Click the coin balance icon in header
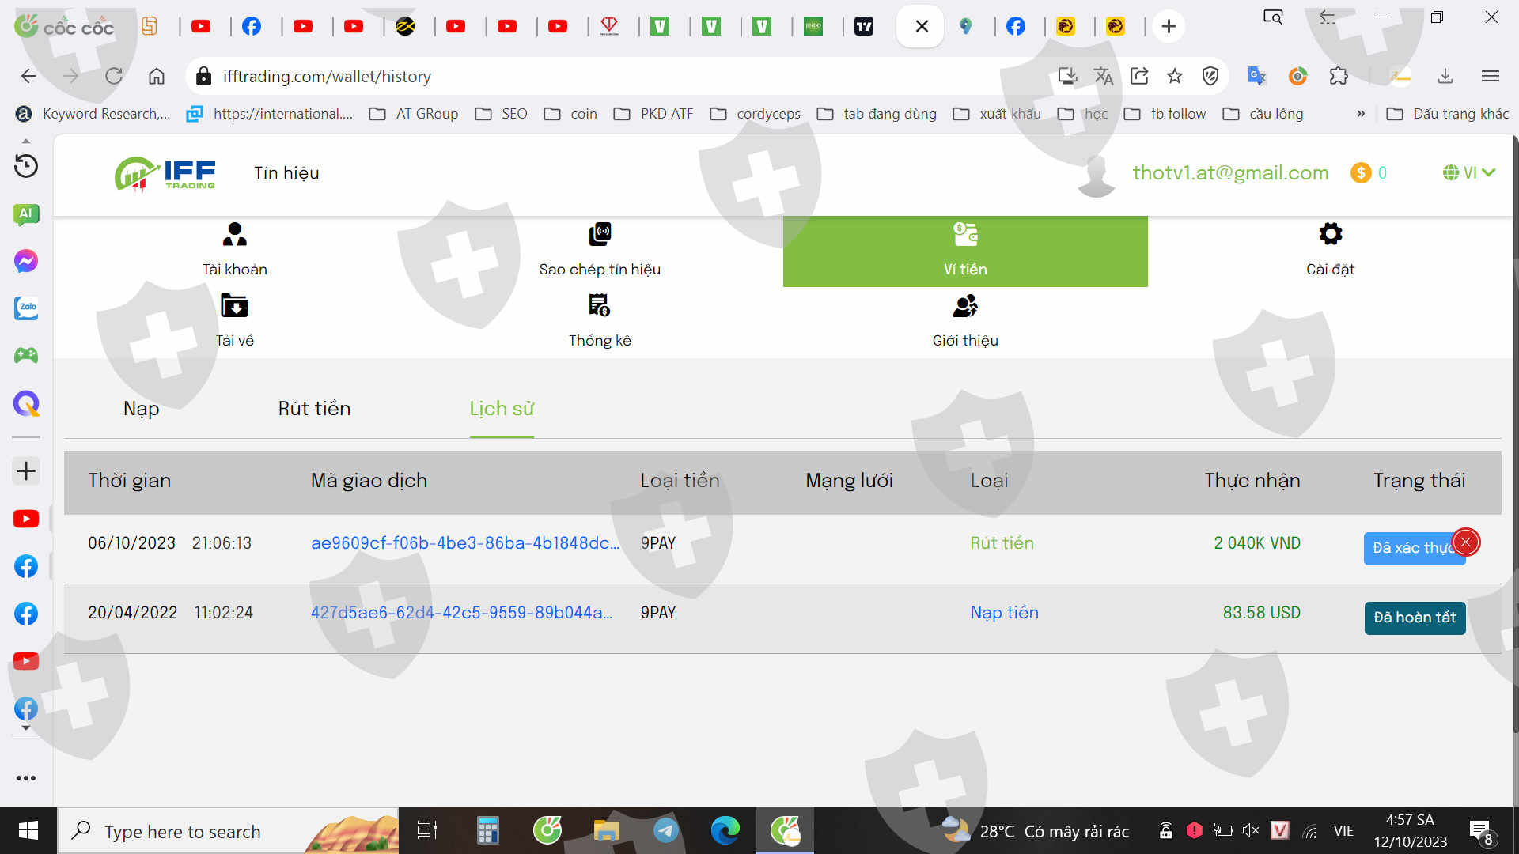1519x854 pixels. coord(1361,172)
